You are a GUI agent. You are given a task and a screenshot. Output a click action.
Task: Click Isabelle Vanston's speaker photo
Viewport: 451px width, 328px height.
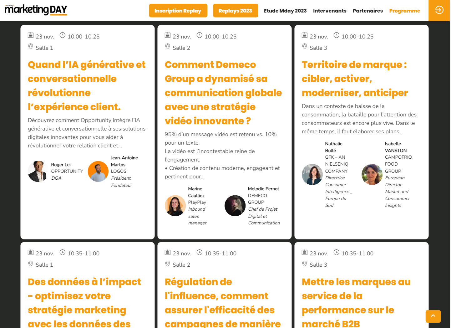coord(372,174)
